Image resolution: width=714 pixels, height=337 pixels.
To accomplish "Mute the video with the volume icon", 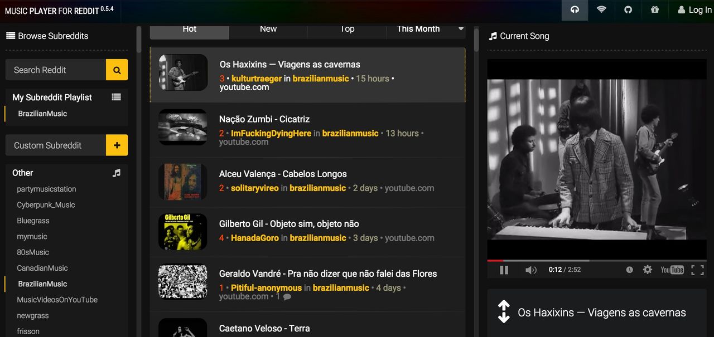I will 530,270.
